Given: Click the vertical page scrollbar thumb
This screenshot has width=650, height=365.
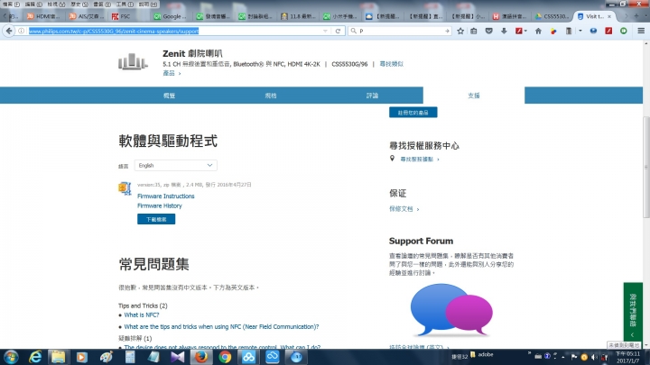Looking at the screenshot, I should tap(646, 167).
